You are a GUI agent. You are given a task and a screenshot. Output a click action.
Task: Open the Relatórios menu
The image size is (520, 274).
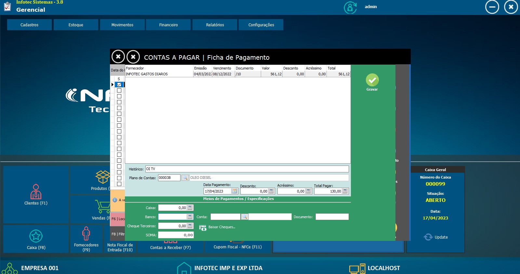coord(215,25)
